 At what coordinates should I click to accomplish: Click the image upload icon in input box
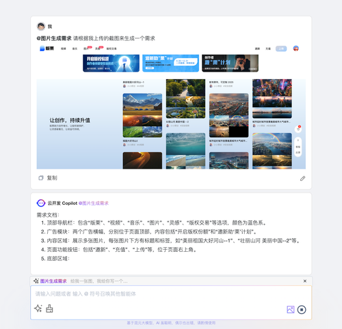[x=291, y=309]
